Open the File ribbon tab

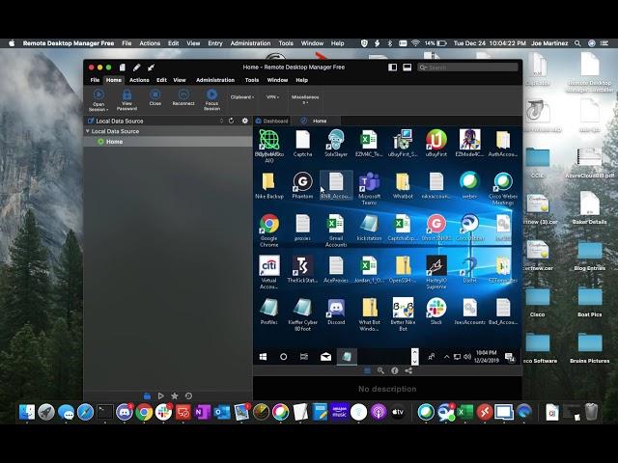coord(95,80)
